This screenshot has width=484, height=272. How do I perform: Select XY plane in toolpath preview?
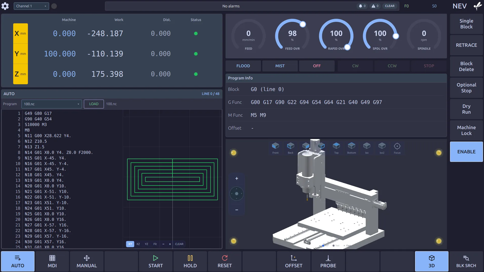tap(130, 244)
